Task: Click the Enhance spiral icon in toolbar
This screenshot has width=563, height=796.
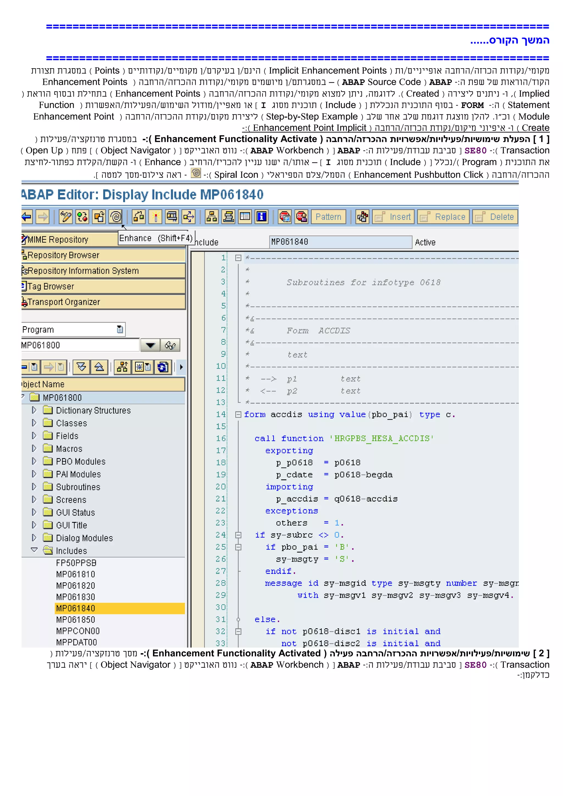Action: [116, 217]
